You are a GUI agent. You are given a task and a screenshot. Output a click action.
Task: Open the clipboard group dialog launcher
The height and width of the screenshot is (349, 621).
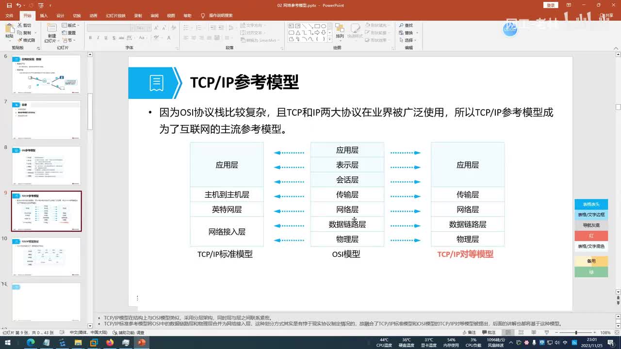(39, 48)
